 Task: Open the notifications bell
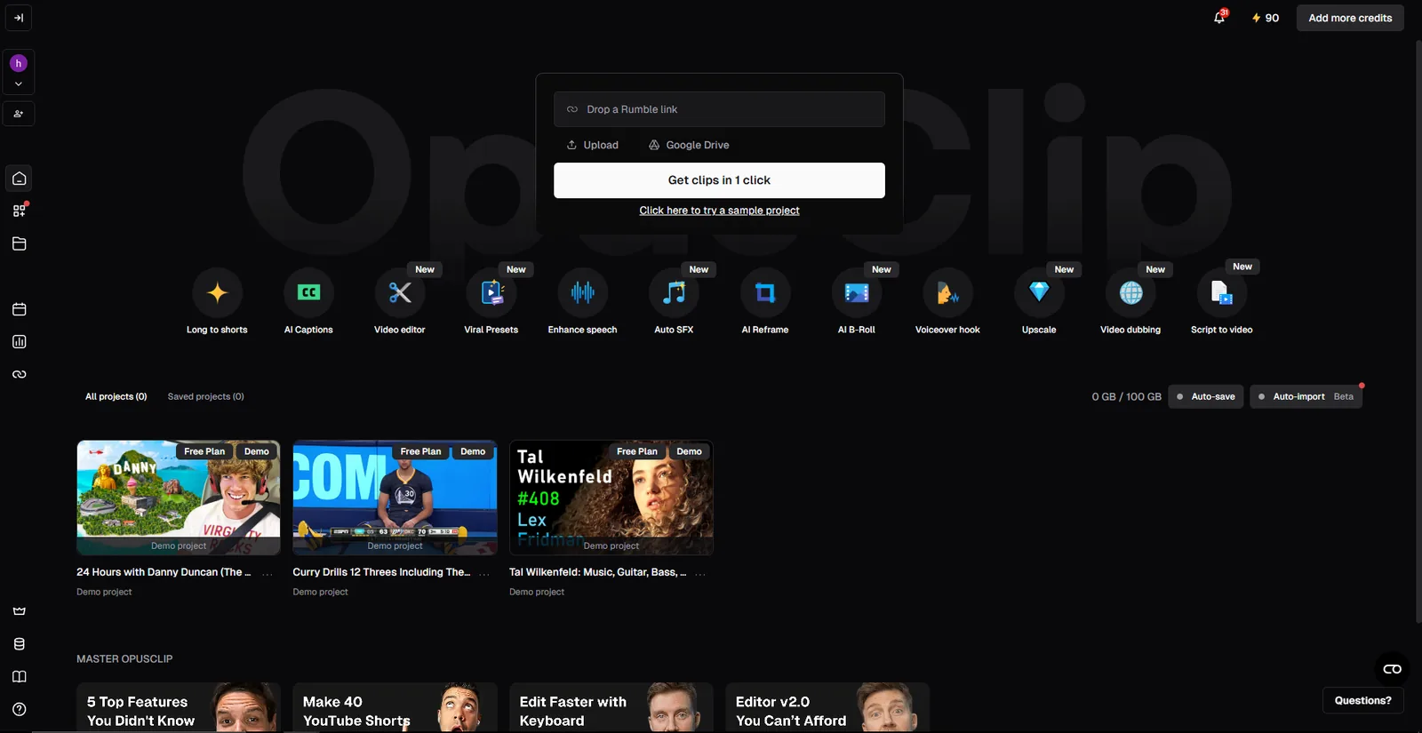[x=1219, y=18]
